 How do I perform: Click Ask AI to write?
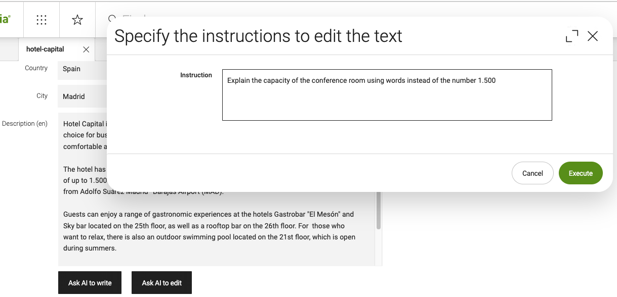(x=90, y=283)
